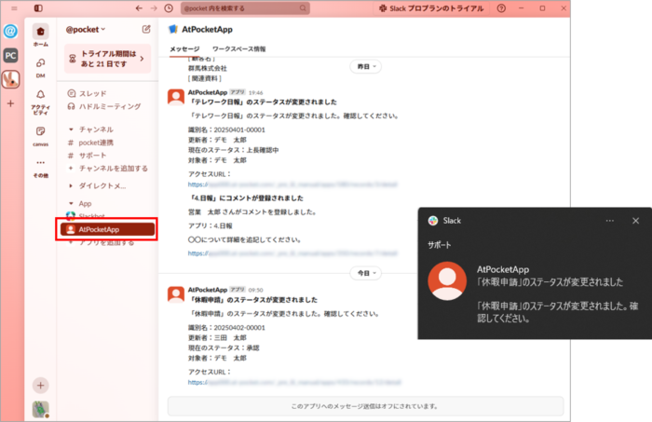Collapse the App section
Viewport: 652px width, 422px height.
click(x=71, y=204)
